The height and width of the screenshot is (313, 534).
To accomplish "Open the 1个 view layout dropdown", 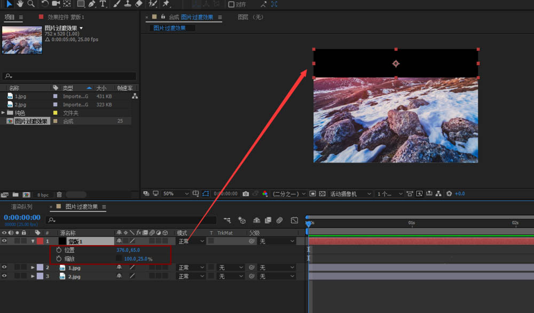I will [390, 194].
